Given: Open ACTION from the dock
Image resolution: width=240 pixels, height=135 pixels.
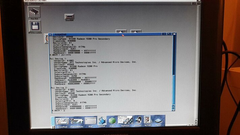Looking at the screenshot, I should pyautogui.click(x=148, y=120).
